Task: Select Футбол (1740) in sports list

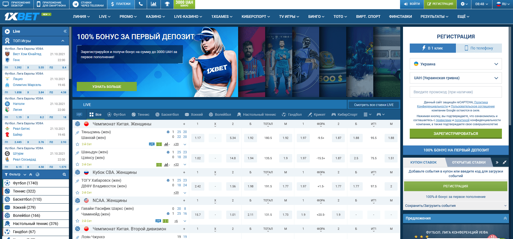Action: (36, 183)
